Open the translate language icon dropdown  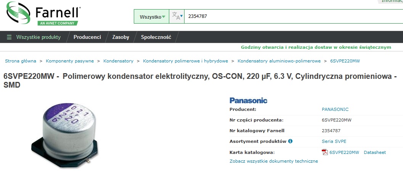pyautogui.click(x=177, y=16)
